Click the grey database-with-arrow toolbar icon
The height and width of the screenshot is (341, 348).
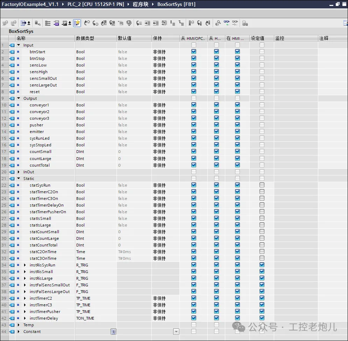point(37,23)
